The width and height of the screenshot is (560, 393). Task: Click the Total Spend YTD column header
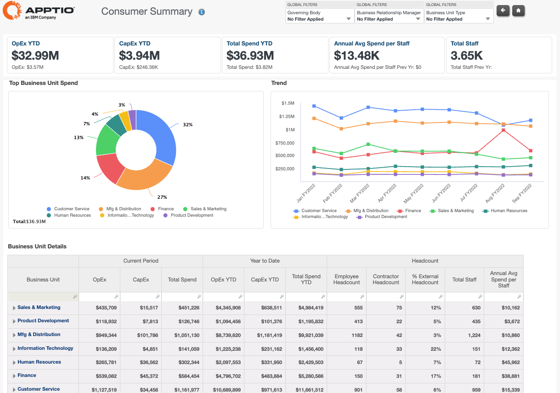[306, 279]
